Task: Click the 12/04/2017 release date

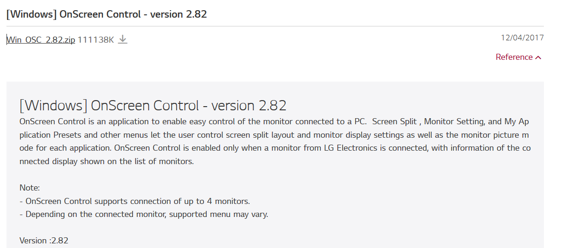Action: point(522,38)
